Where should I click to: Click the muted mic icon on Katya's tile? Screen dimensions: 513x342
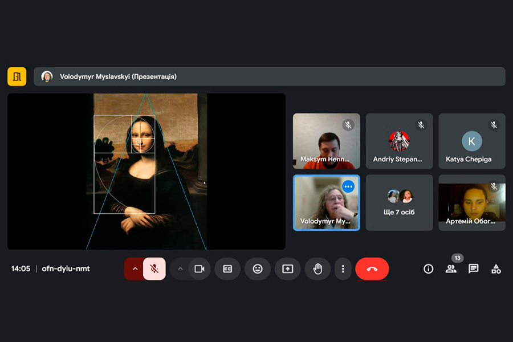pyautogui.click(x=494, y=125)
